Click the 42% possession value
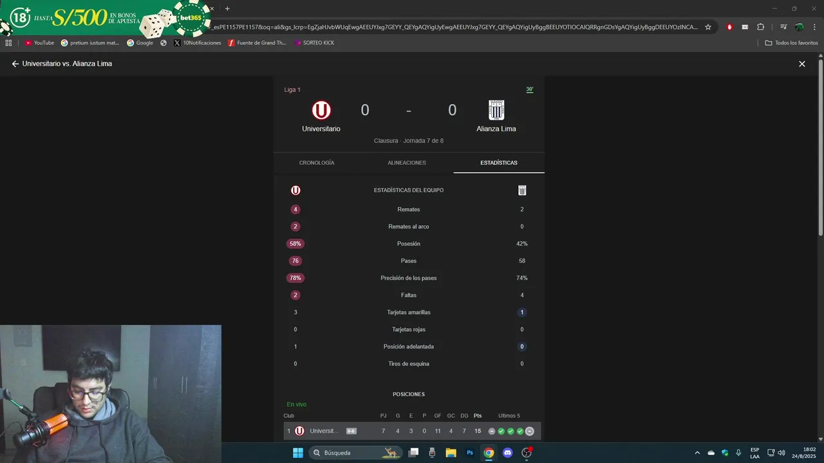The image size is (824, 463). [522, 244]
